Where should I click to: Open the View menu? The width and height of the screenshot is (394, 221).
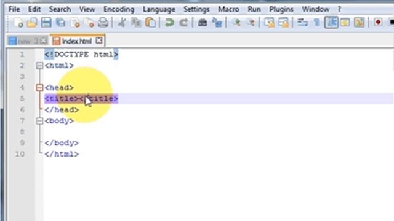point(87,9)
